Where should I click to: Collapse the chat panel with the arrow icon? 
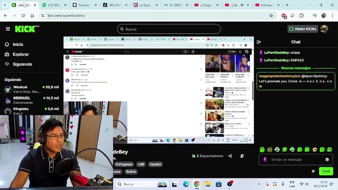click(x=259, y=42)
